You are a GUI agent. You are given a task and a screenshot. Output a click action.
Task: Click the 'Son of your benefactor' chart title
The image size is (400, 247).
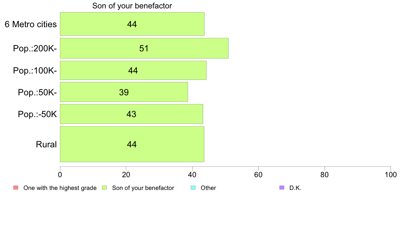132,6
